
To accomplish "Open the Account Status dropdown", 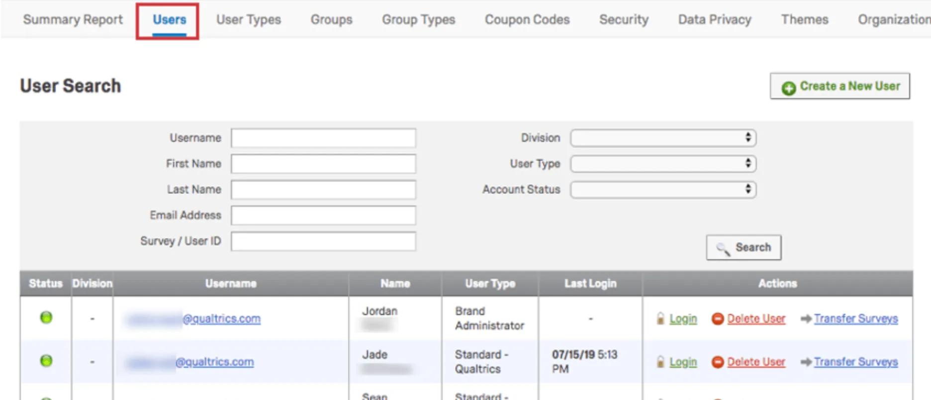I will [663, 190].
